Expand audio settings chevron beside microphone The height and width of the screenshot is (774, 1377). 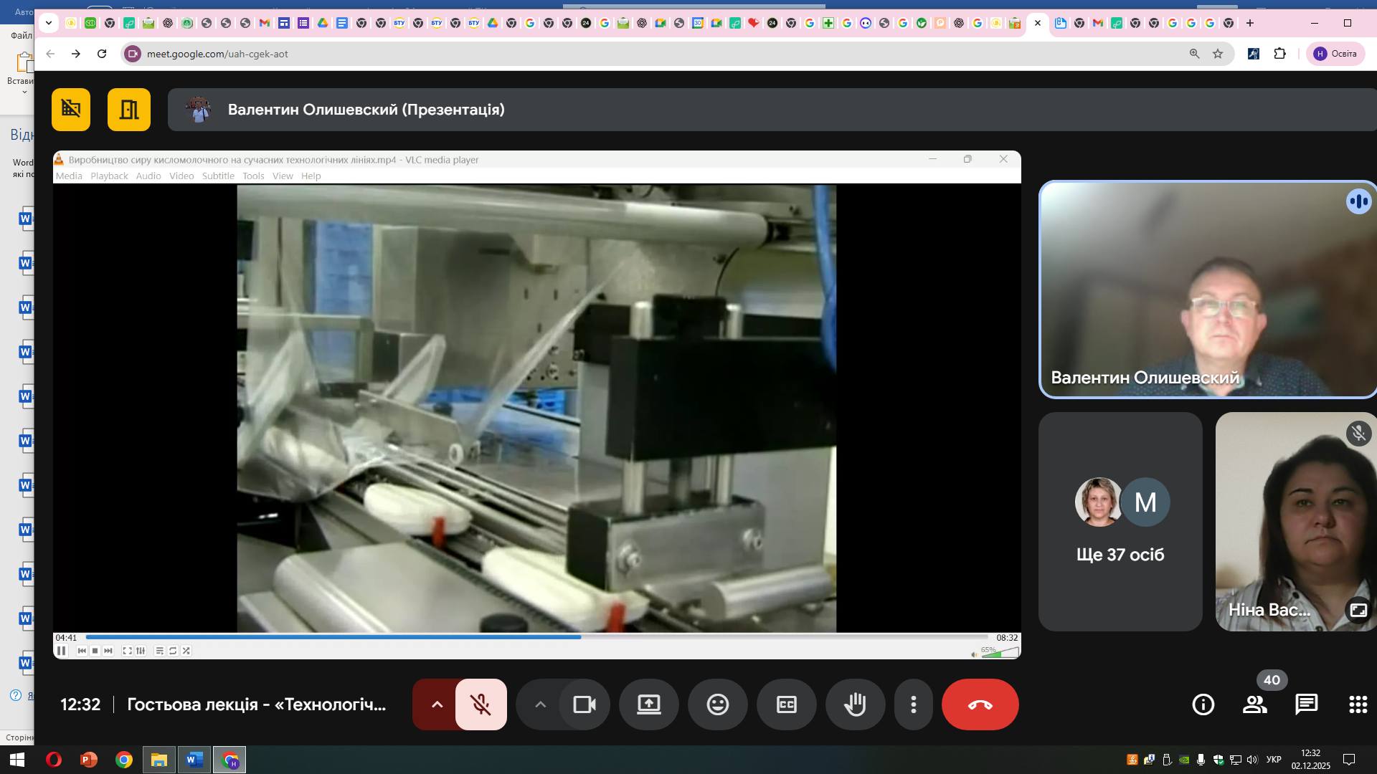437,704
